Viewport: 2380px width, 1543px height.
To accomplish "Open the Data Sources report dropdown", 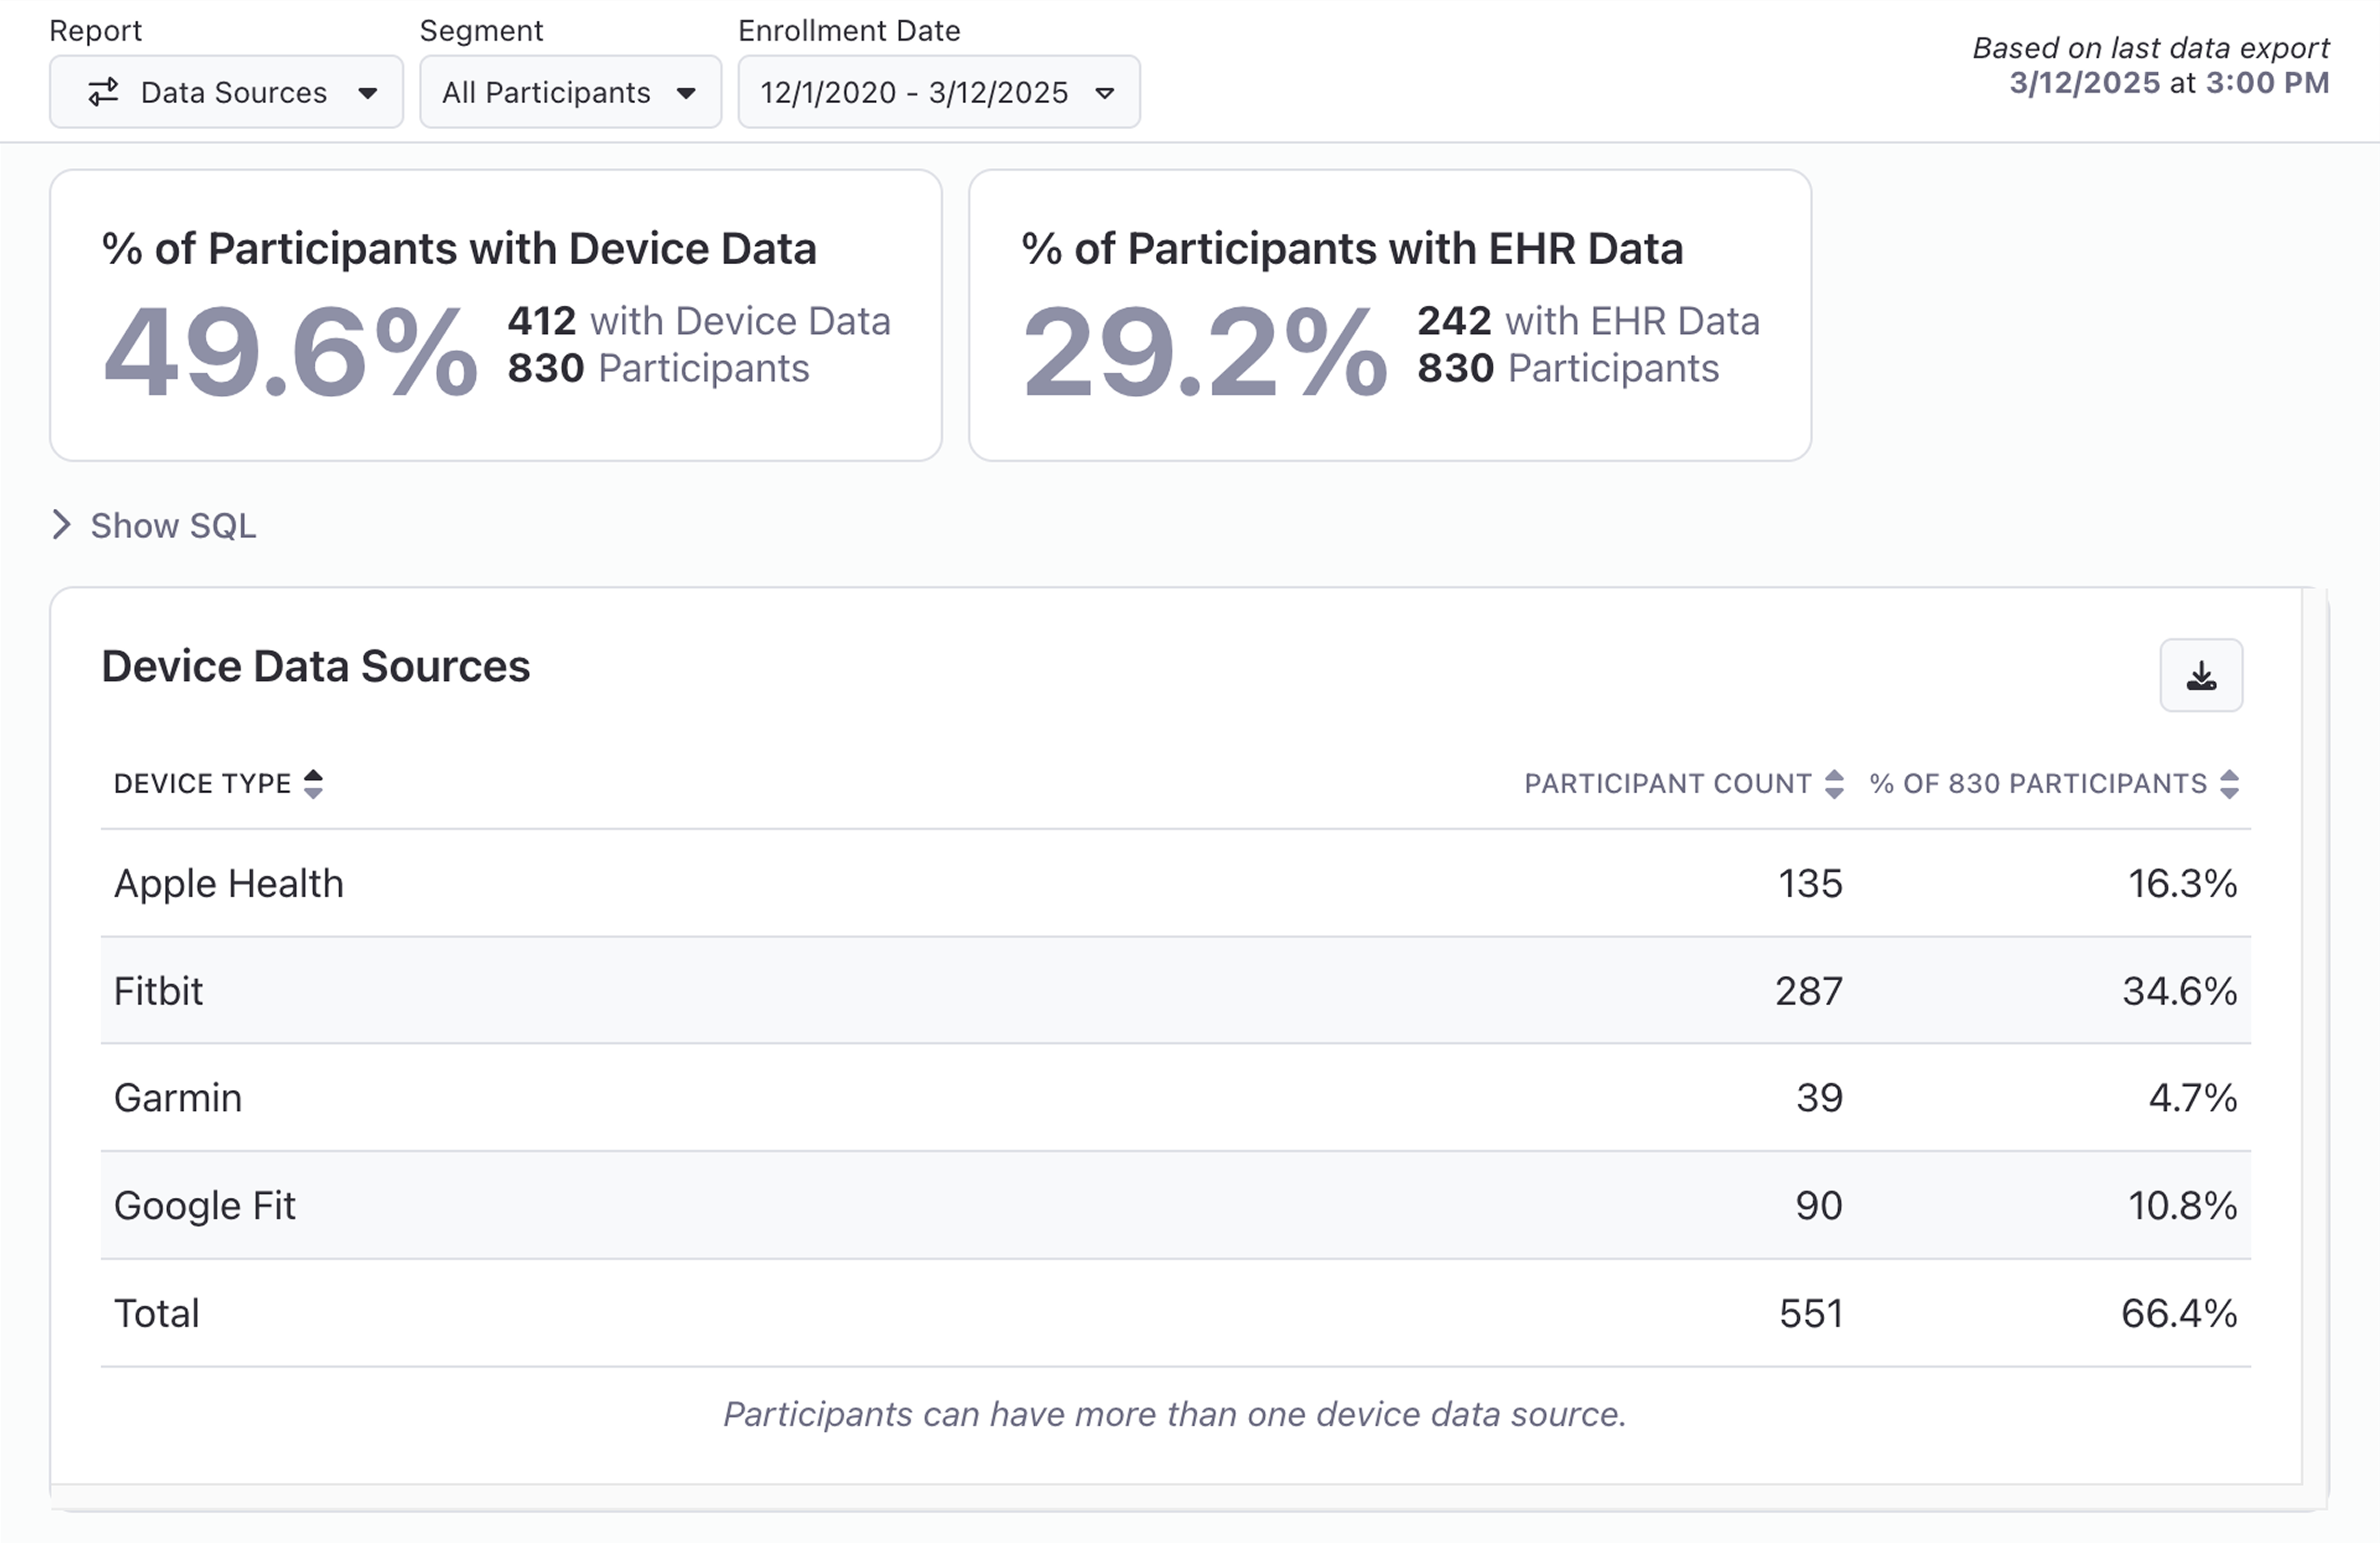I will 226,92.
